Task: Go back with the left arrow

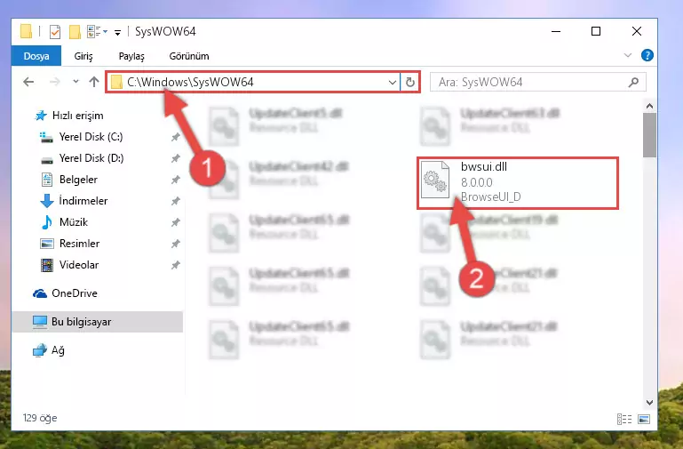Action: click(x=28, y=82)
